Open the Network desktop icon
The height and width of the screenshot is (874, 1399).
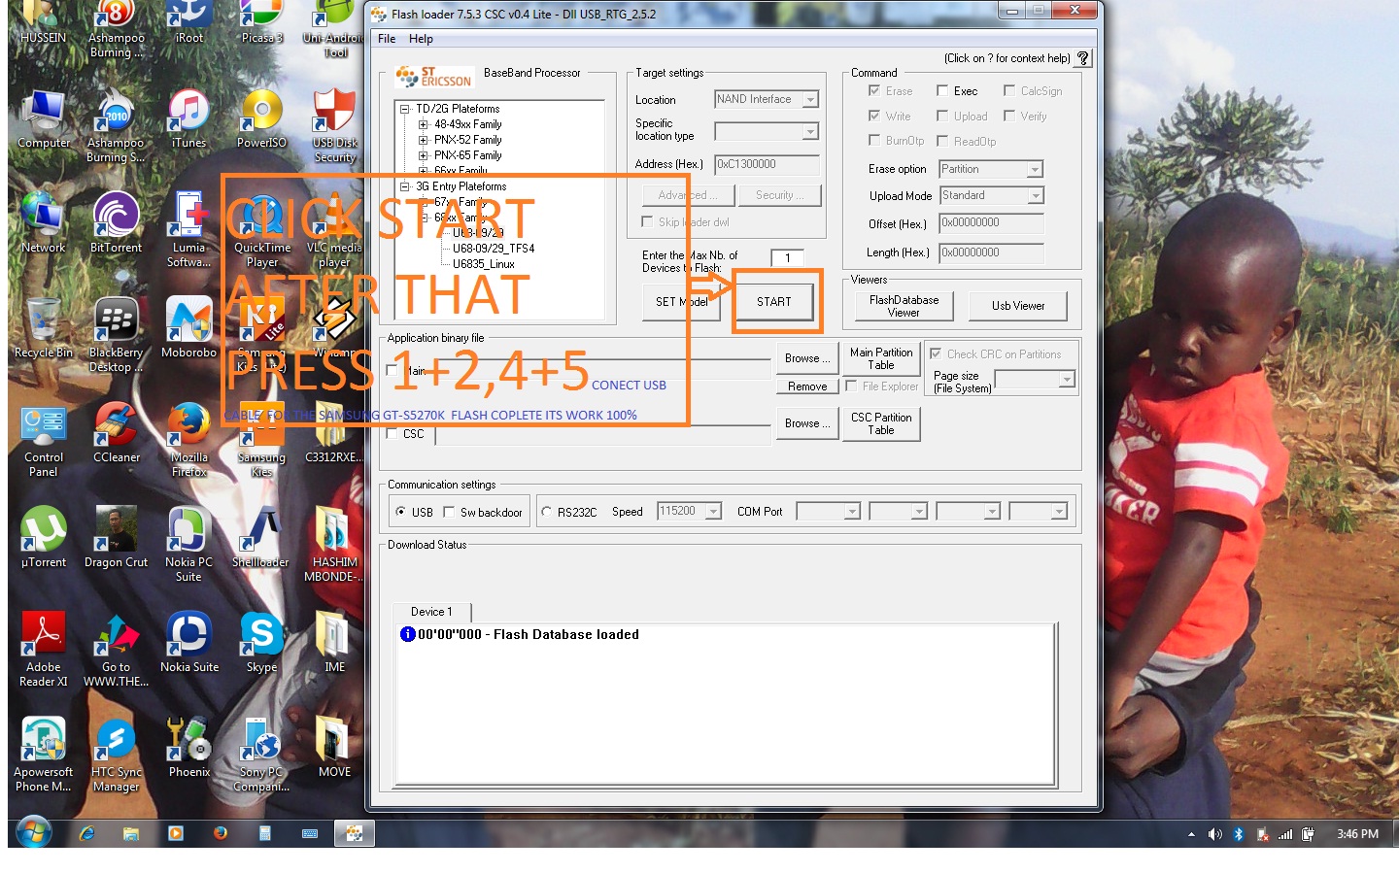[x=44, y=223]
